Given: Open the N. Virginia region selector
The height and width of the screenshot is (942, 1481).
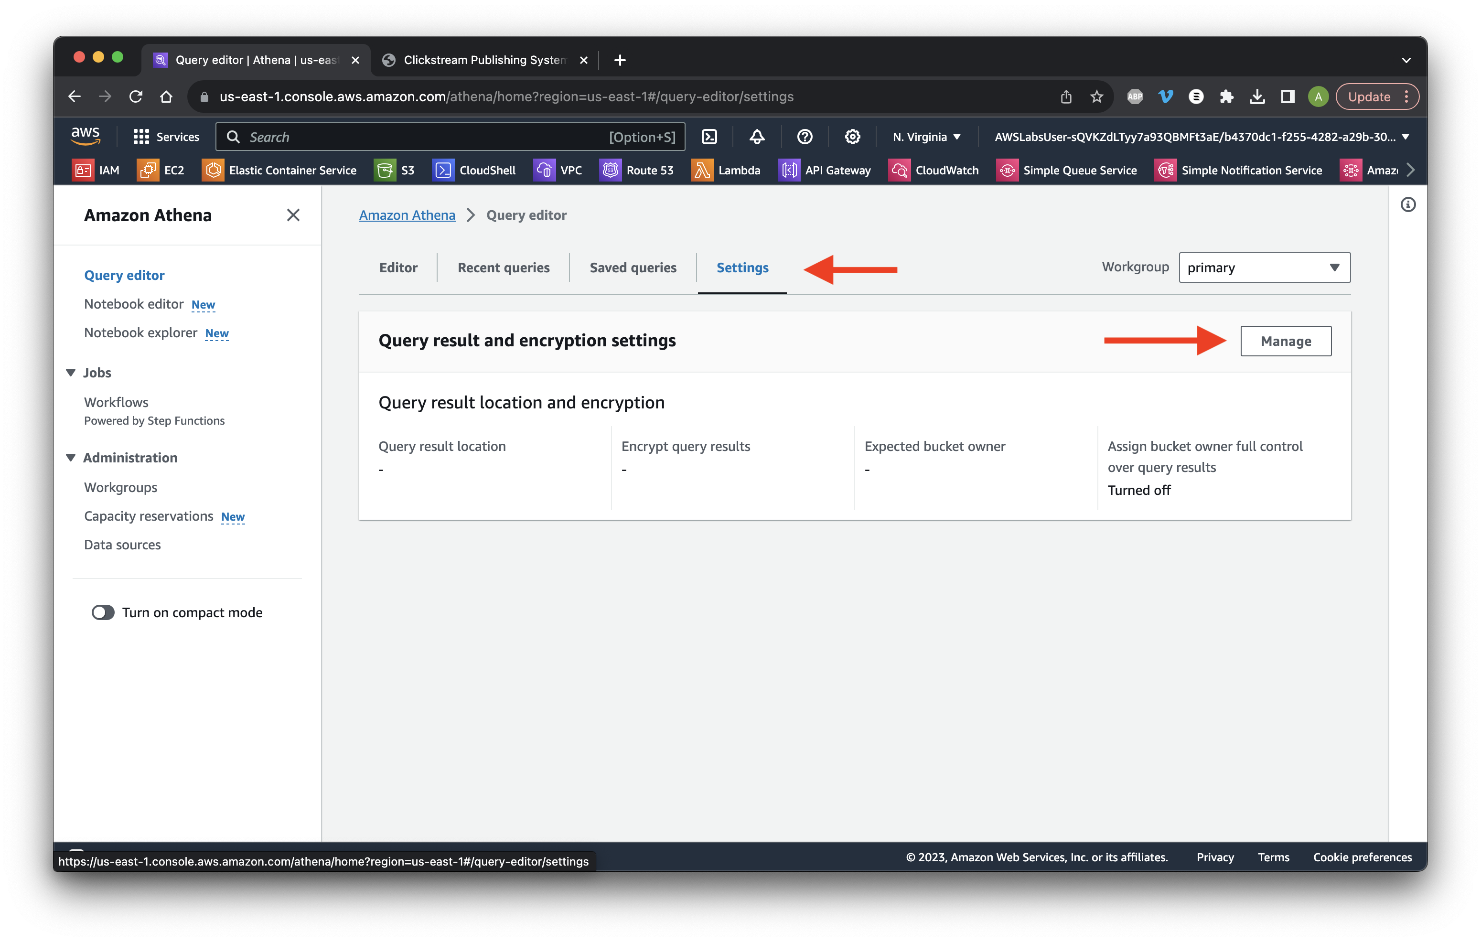Looking at the screenshot, I should click(926, 137).
